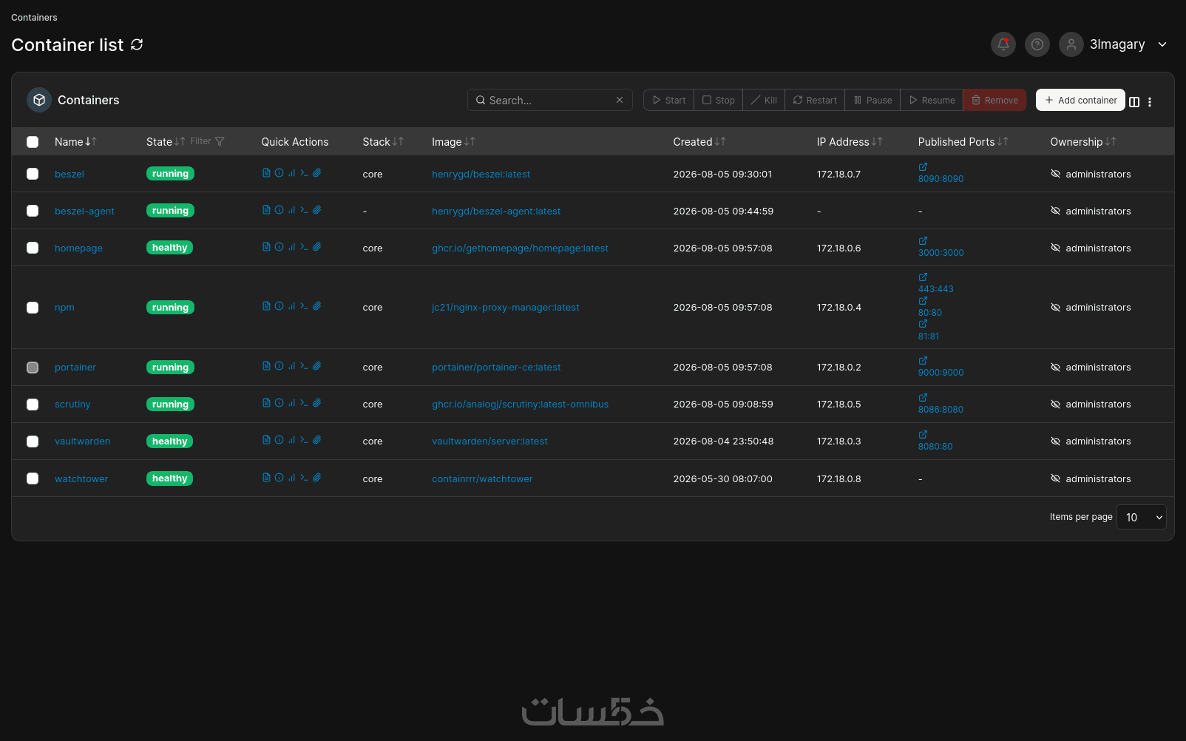Open the Items per page dropdown
The width and height of the screenshot is (1186, 741).
(x=1142, y=517)
